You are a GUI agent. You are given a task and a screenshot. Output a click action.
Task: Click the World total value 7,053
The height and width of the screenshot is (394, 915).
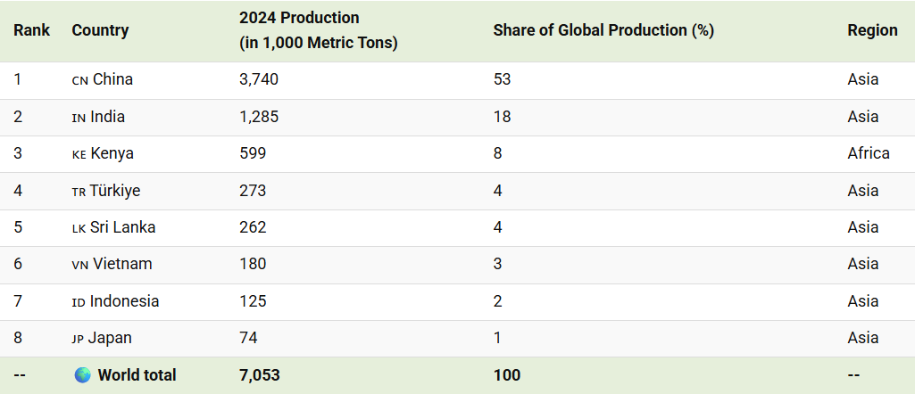[259, 374]
